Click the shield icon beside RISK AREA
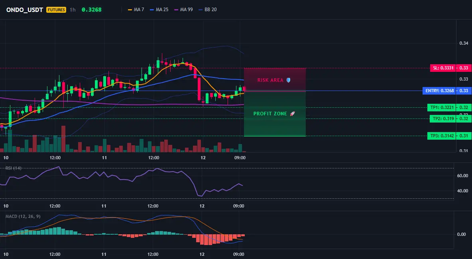 tap(288, 80)
